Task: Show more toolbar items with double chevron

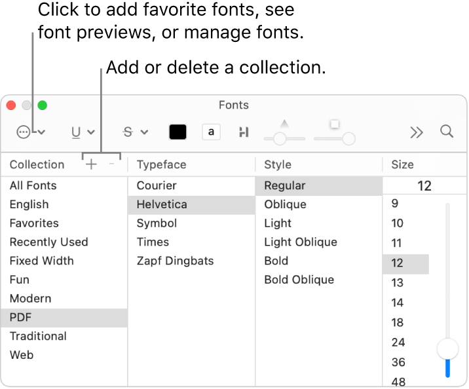Action: tap(417, 132)
